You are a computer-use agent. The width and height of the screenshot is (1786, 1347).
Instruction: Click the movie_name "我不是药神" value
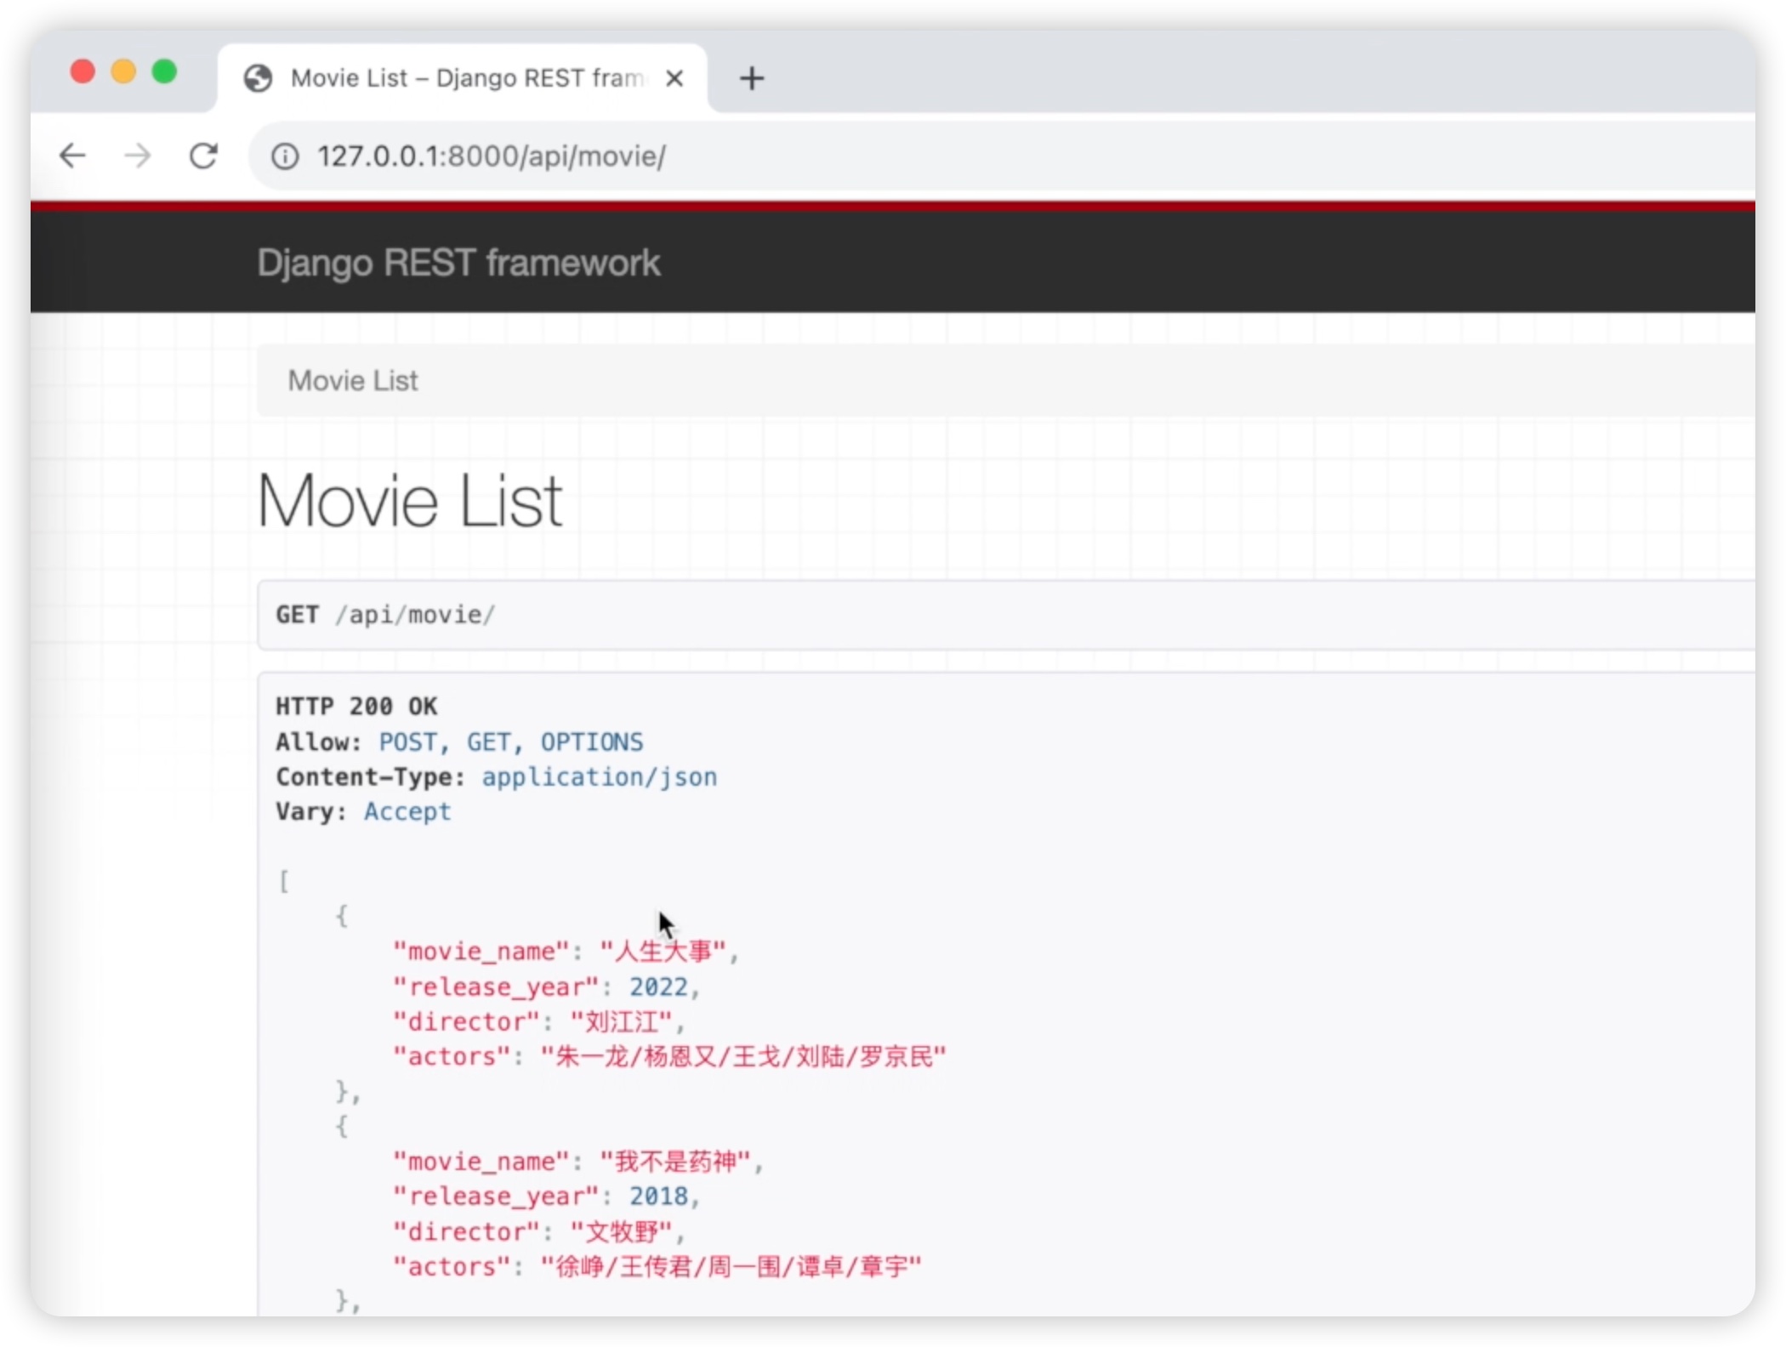pos(676,1162)
